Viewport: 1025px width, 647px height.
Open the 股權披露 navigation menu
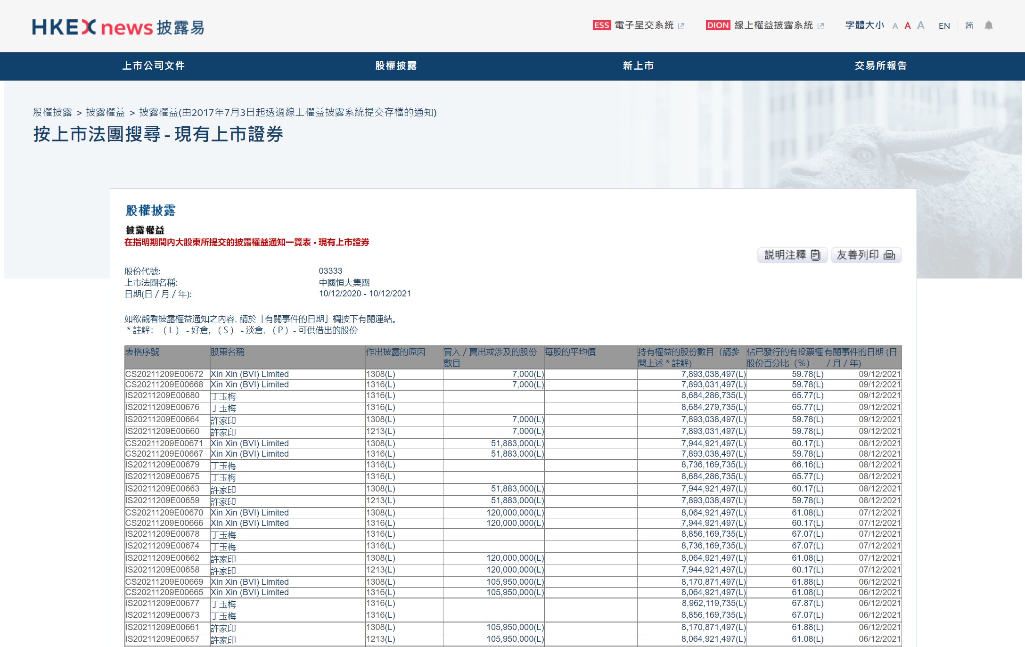pyautogui.click(x=396, y=66)
